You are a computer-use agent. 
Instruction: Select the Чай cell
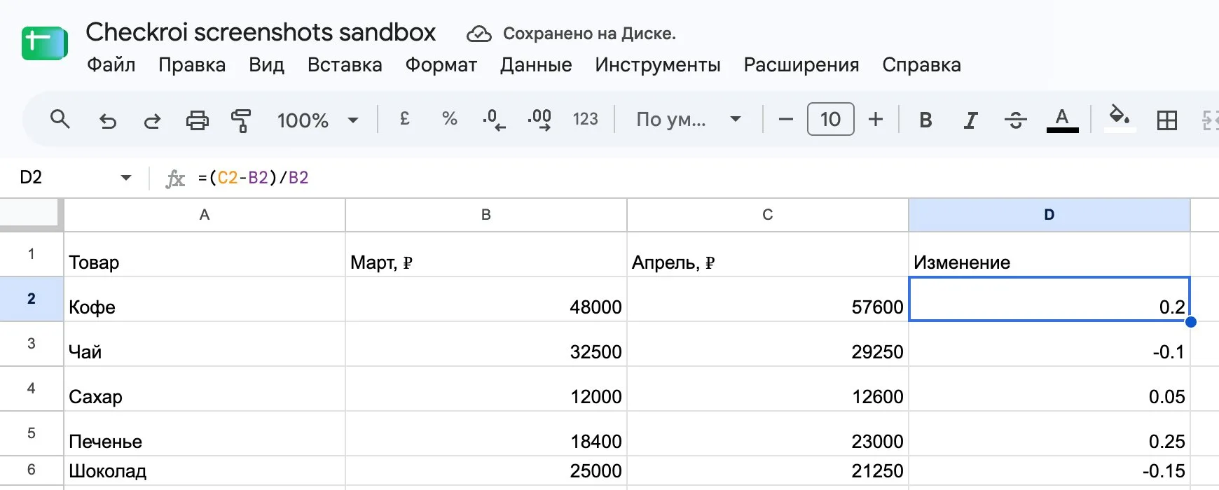pos(205,344)
